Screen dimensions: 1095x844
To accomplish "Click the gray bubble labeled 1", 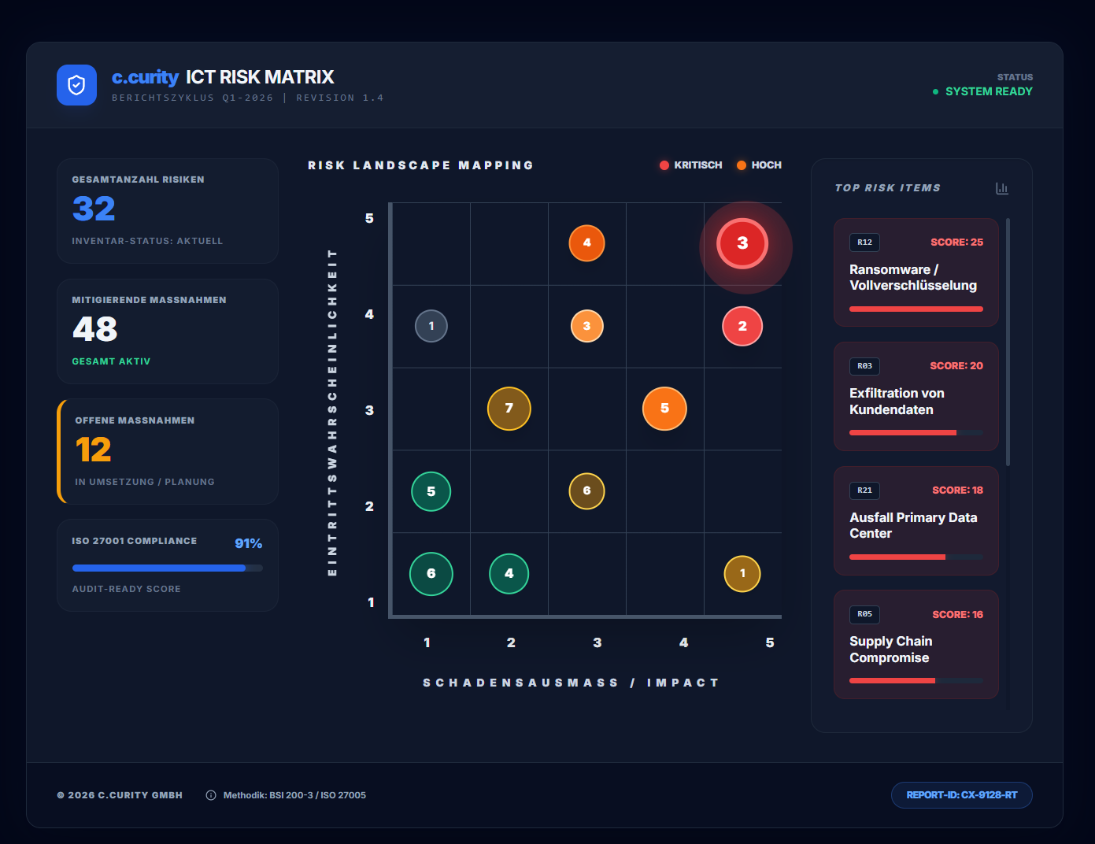I will [x=431, y=326].
